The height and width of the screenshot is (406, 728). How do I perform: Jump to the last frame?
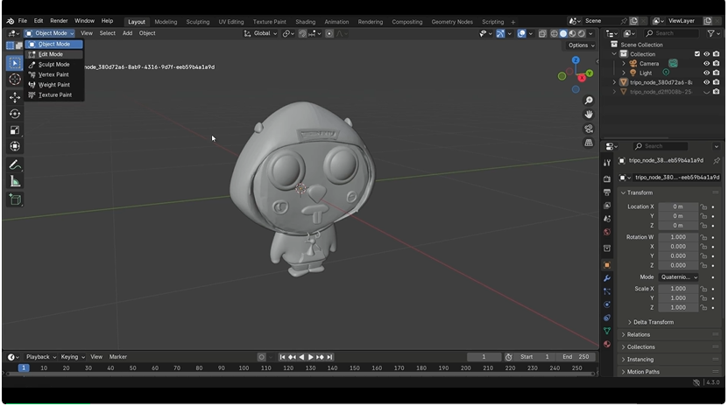(329, 357)
